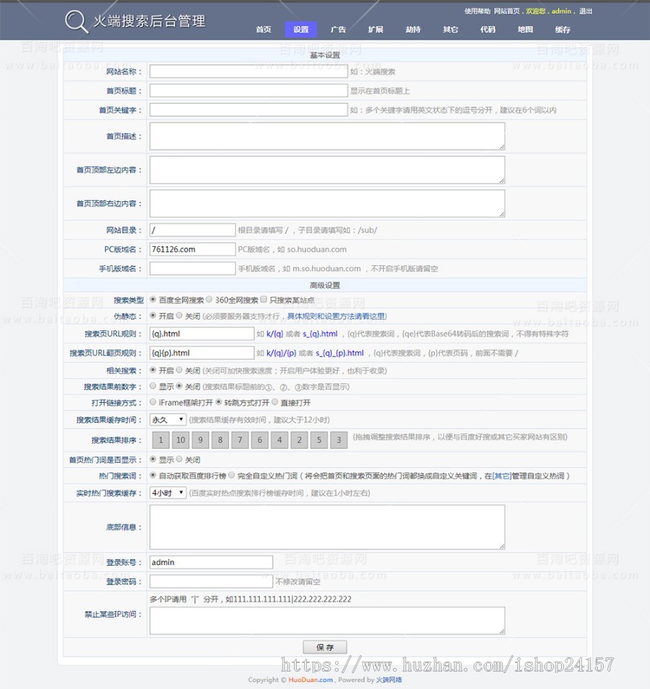Screen dimensions: 650x689
Task: Go to the 扩展 menu tab
Action: point(376,30)
